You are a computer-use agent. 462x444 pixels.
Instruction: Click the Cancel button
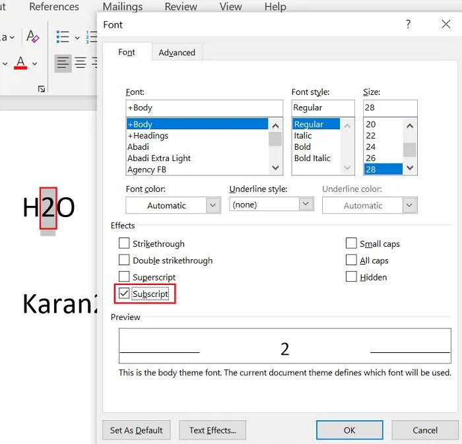pyautogui.click(x=425, y=430)
